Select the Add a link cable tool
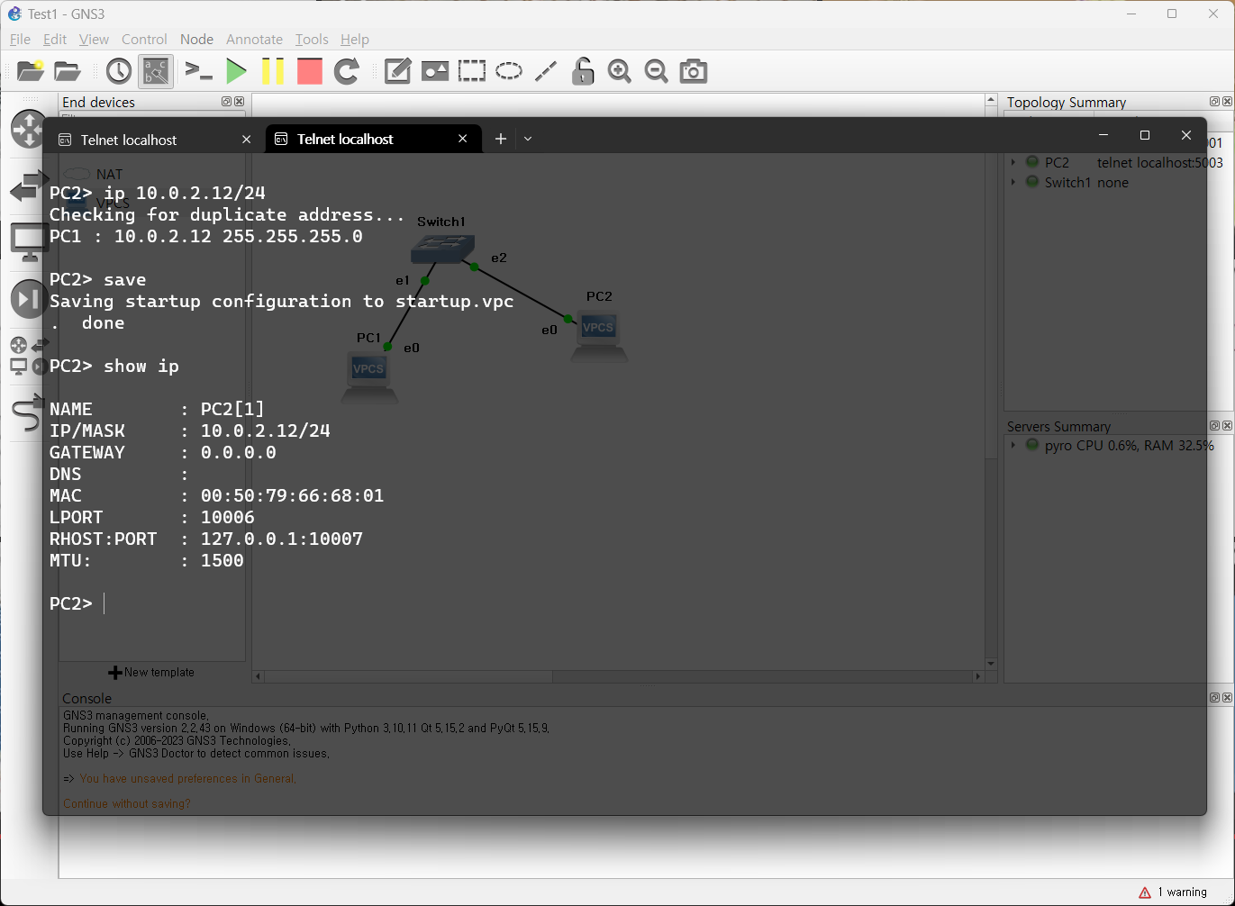Screen dimensions: 1235x906 tap(28, 413)
